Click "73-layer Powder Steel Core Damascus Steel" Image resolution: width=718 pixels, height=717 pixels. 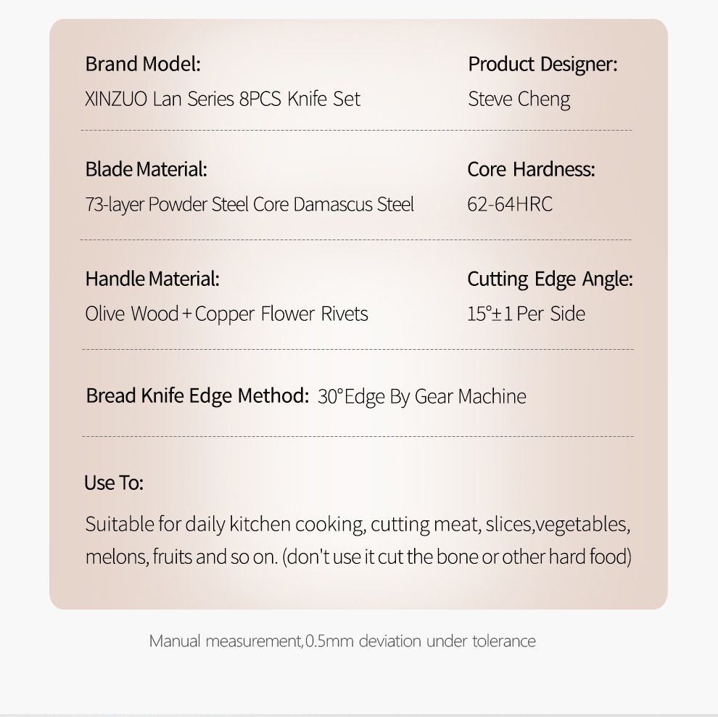point(249,205)
